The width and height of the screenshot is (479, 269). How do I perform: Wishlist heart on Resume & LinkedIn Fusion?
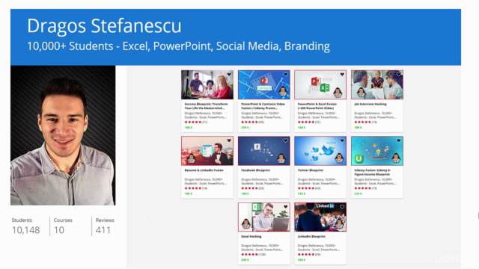point(229,140)
